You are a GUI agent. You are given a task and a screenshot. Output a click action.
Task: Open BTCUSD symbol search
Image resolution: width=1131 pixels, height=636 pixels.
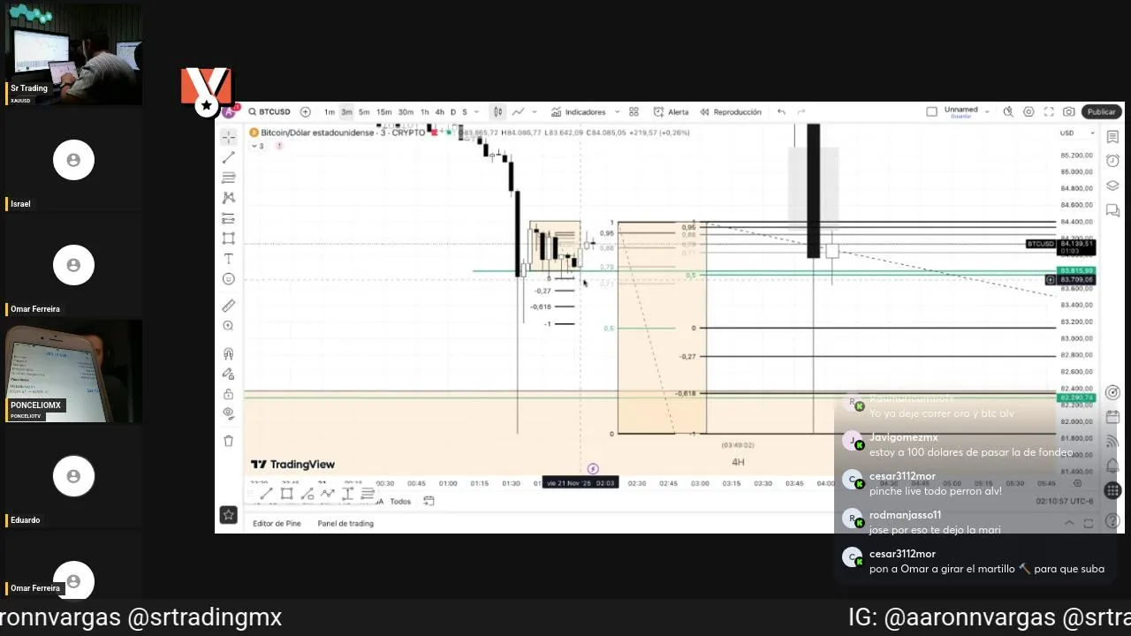[269, 112]
